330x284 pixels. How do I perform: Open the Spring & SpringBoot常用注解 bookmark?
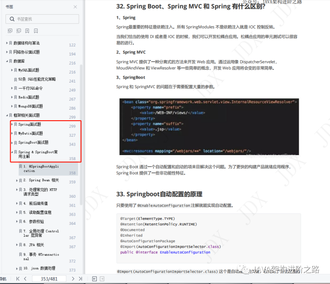[x=38, y=154]
